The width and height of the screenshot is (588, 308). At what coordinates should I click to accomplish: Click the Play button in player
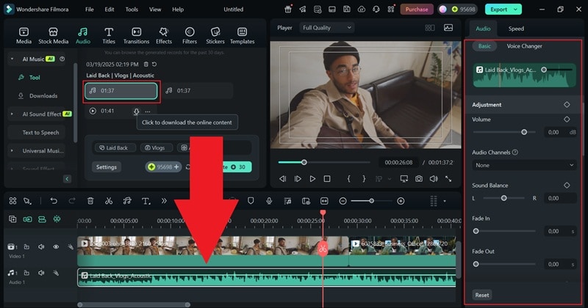(x=312, y=179)
